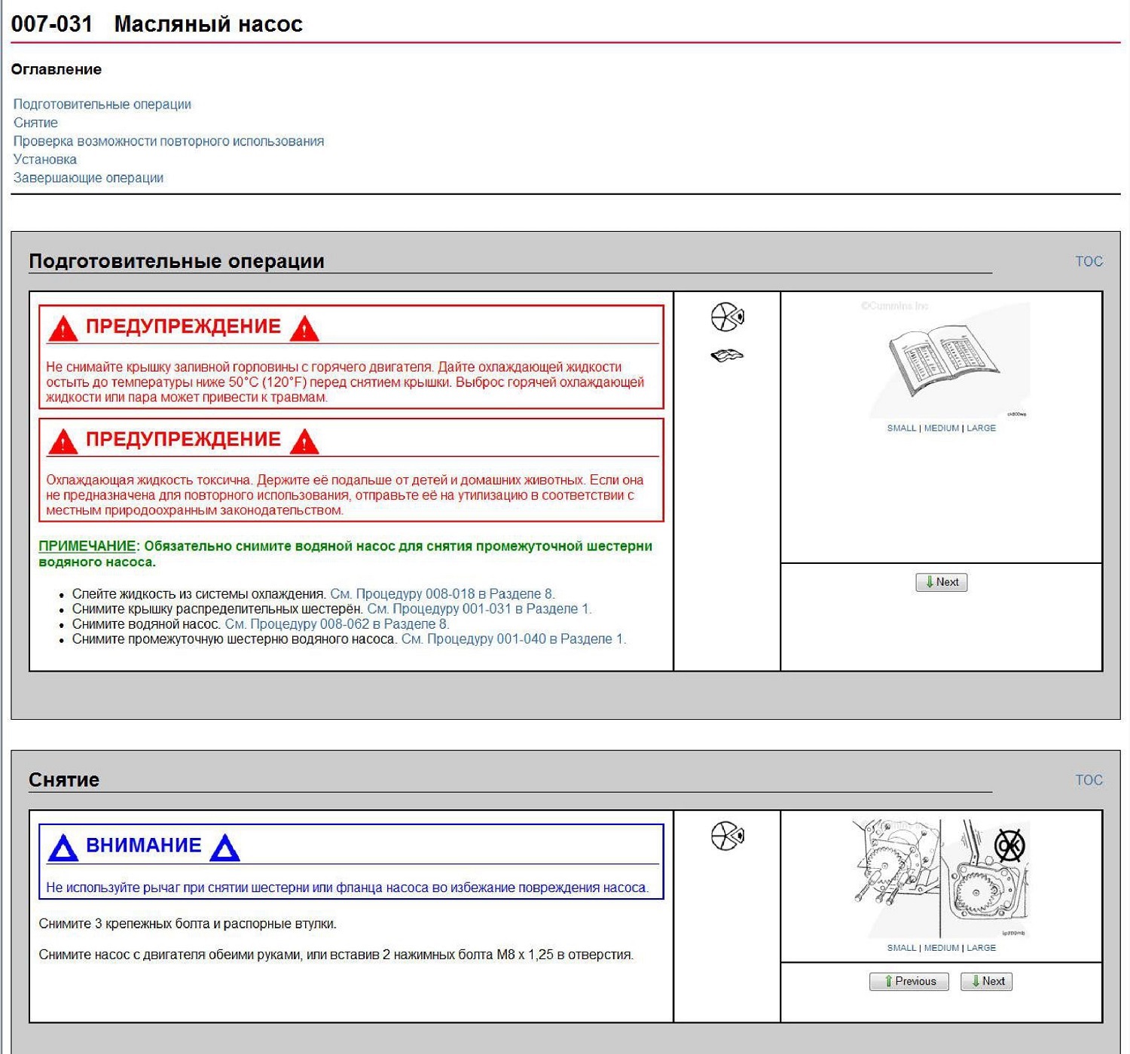
Task: Jump to the Снятие contents link
Action: click(35, 123)
